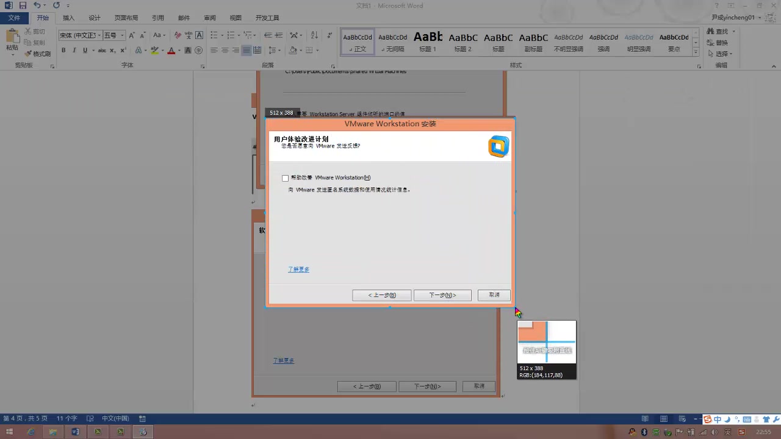
Task: Open the line spacing dropdown
Action: (275, 51)
